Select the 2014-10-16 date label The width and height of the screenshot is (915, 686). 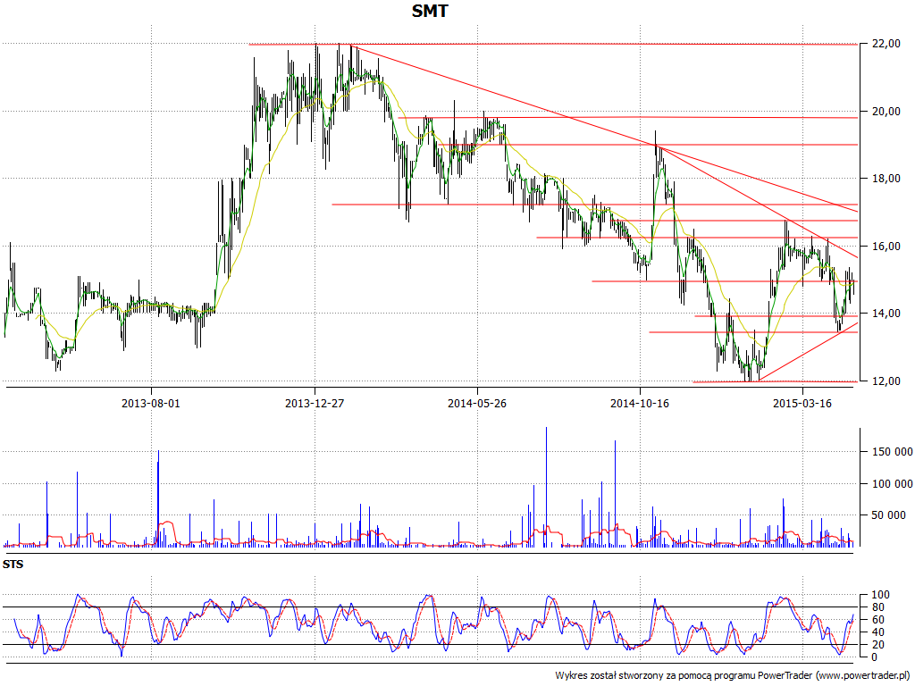(x=640, y=403)
